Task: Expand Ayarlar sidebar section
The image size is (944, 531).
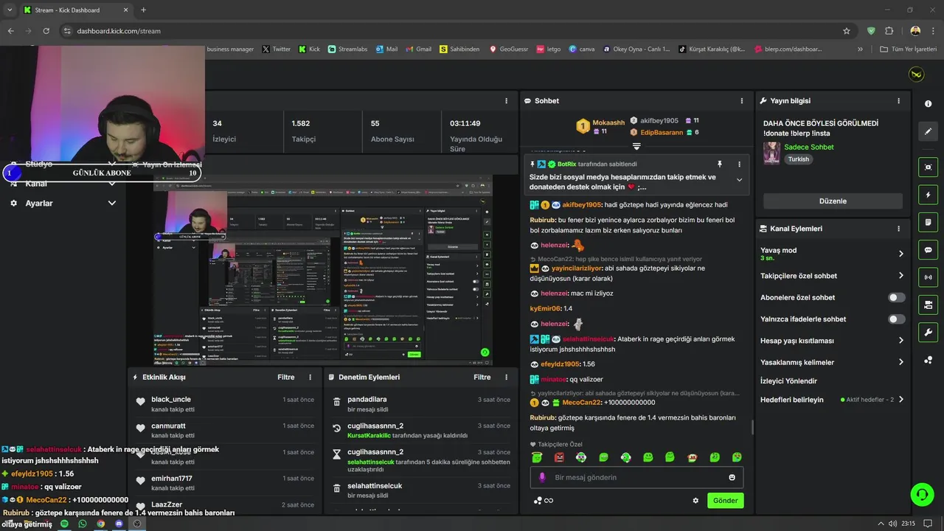Action: click(x=112, y=203)
